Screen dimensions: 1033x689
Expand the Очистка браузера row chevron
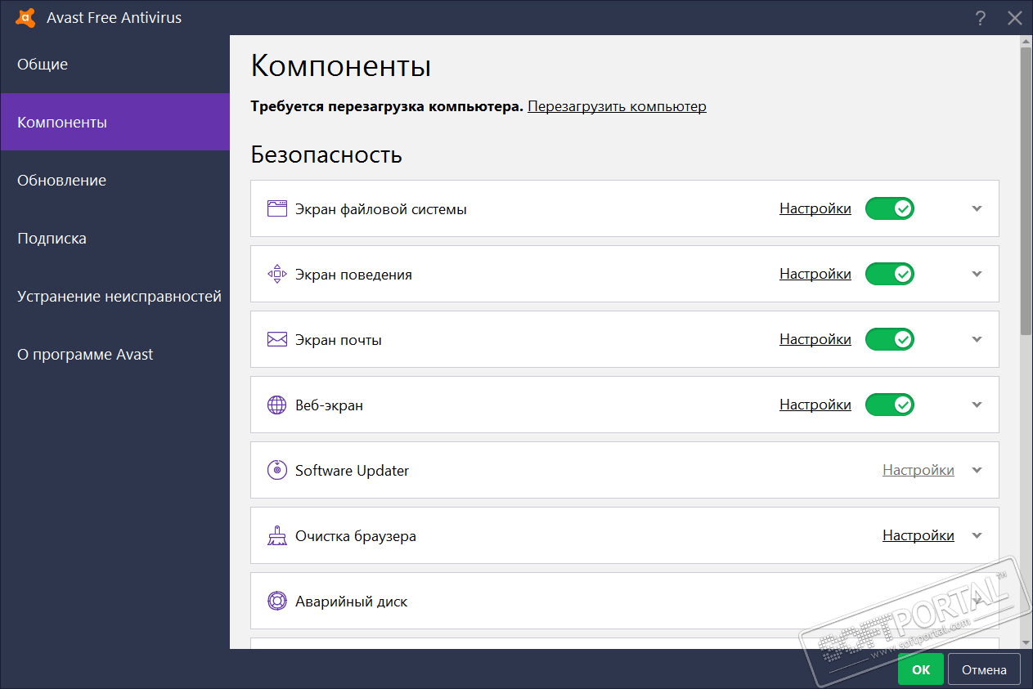tap(977, 535)
